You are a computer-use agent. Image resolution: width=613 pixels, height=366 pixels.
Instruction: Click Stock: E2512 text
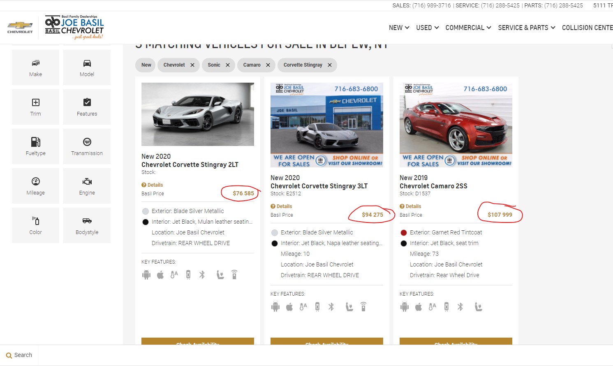pos(286,194)
